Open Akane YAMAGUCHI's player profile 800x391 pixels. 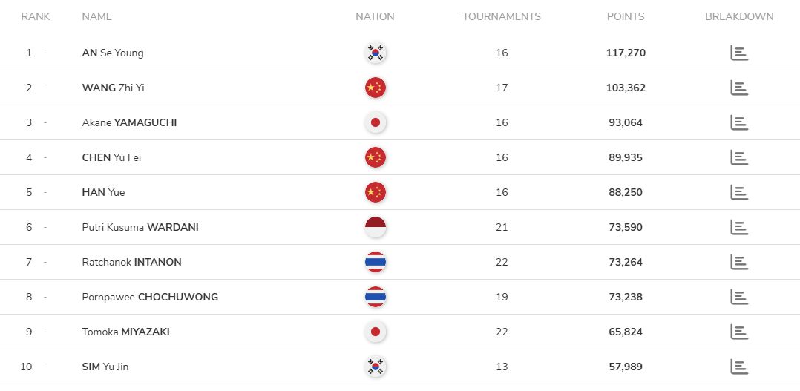129,122
